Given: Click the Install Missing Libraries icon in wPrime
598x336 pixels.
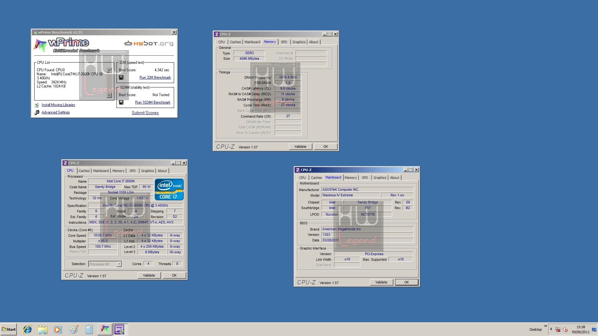Looking at the screenshot, I should (x=37, y=105).
